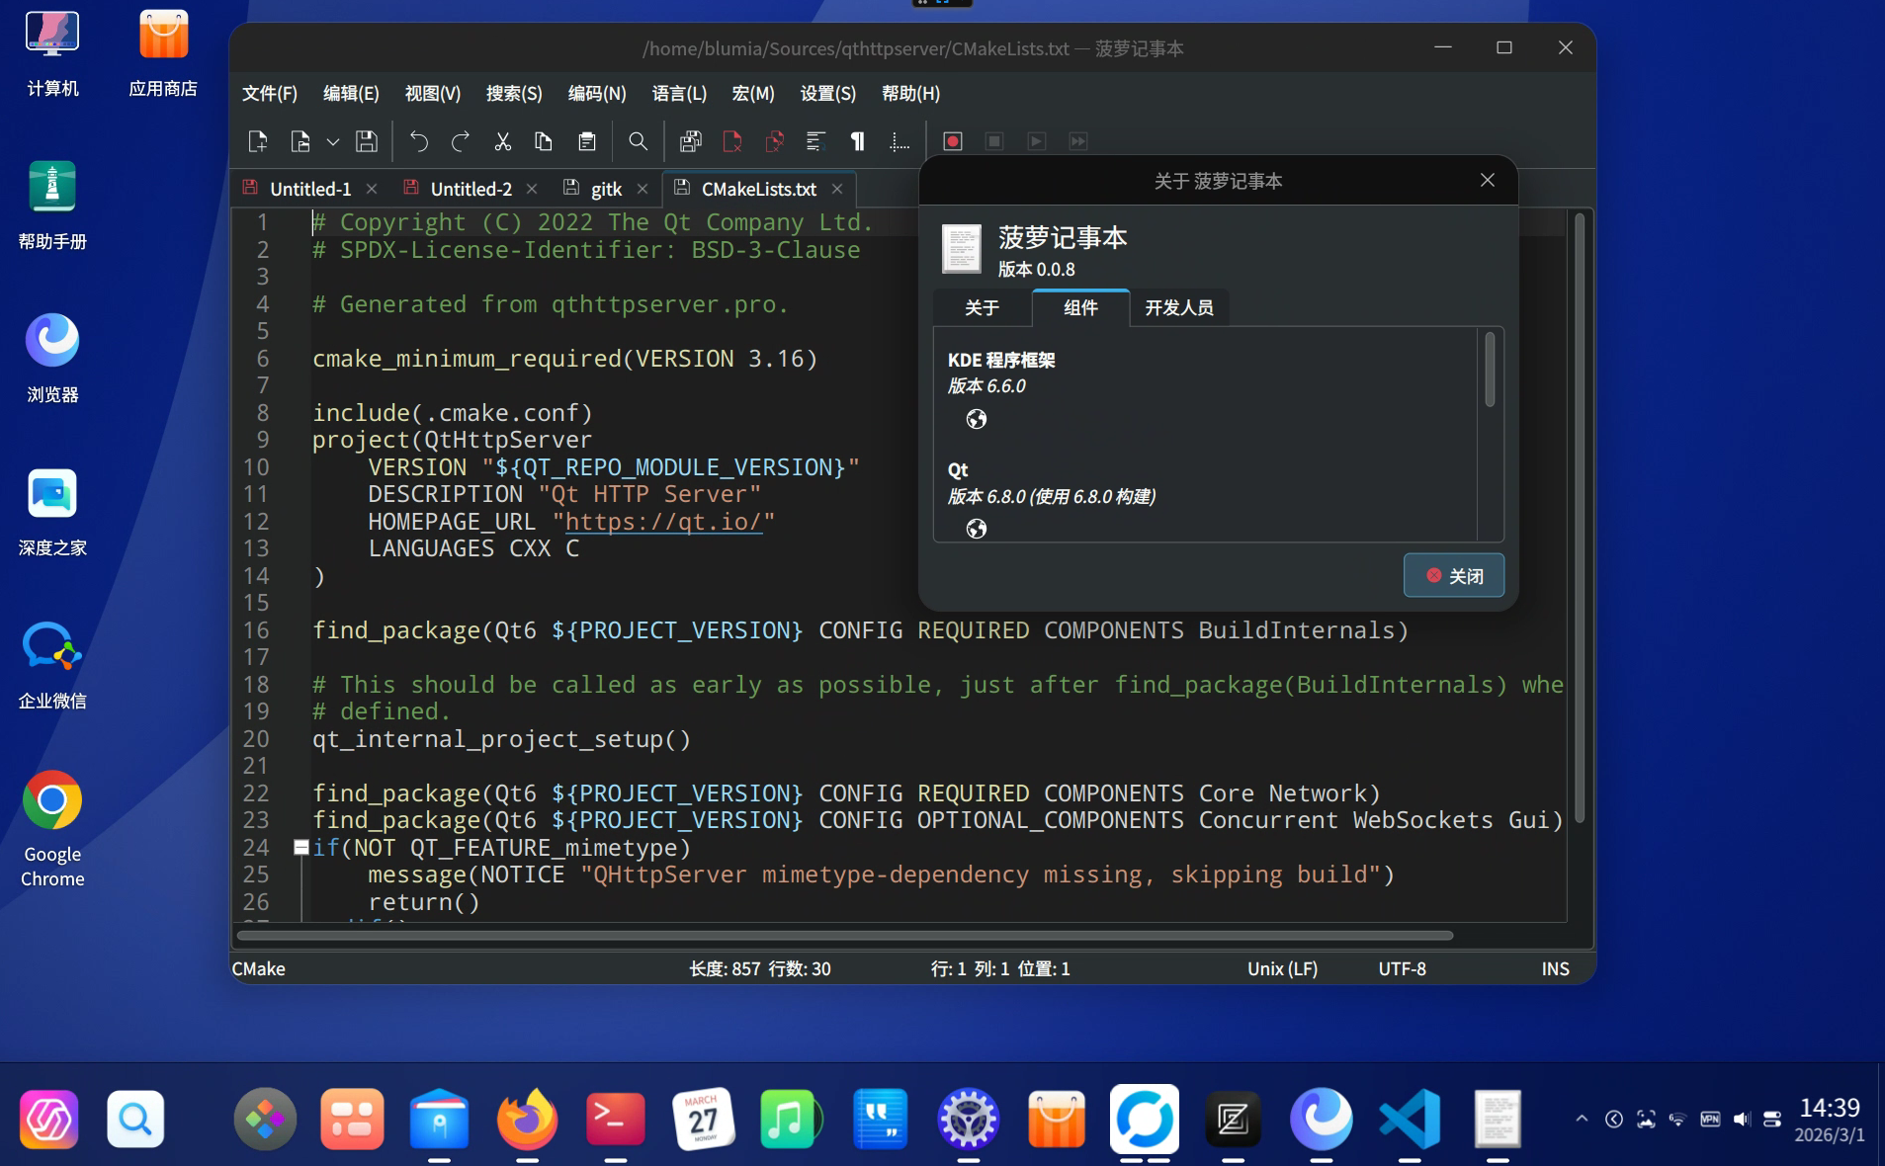This screenshot has height=1166, width=1885.
Task: Toggle word wrap in the toolbar
Action: pos(815,141)
